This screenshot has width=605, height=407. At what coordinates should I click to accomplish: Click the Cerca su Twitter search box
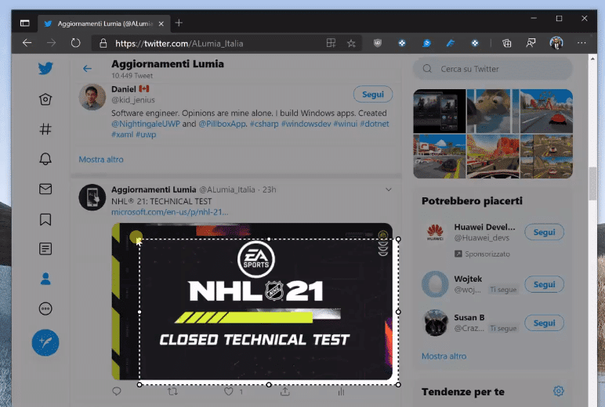[x=492, y=69]
